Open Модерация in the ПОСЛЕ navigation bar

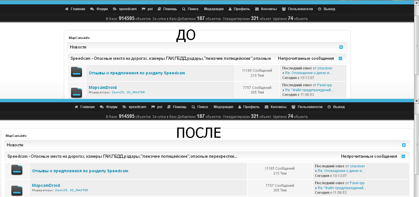(223, 107)
